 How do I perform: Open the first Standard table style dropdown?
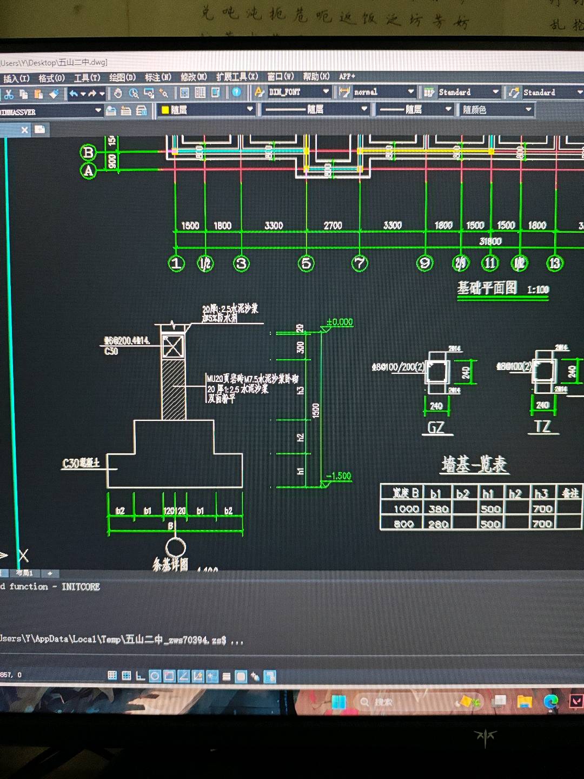pyautogui.click(x=496, y=92)
